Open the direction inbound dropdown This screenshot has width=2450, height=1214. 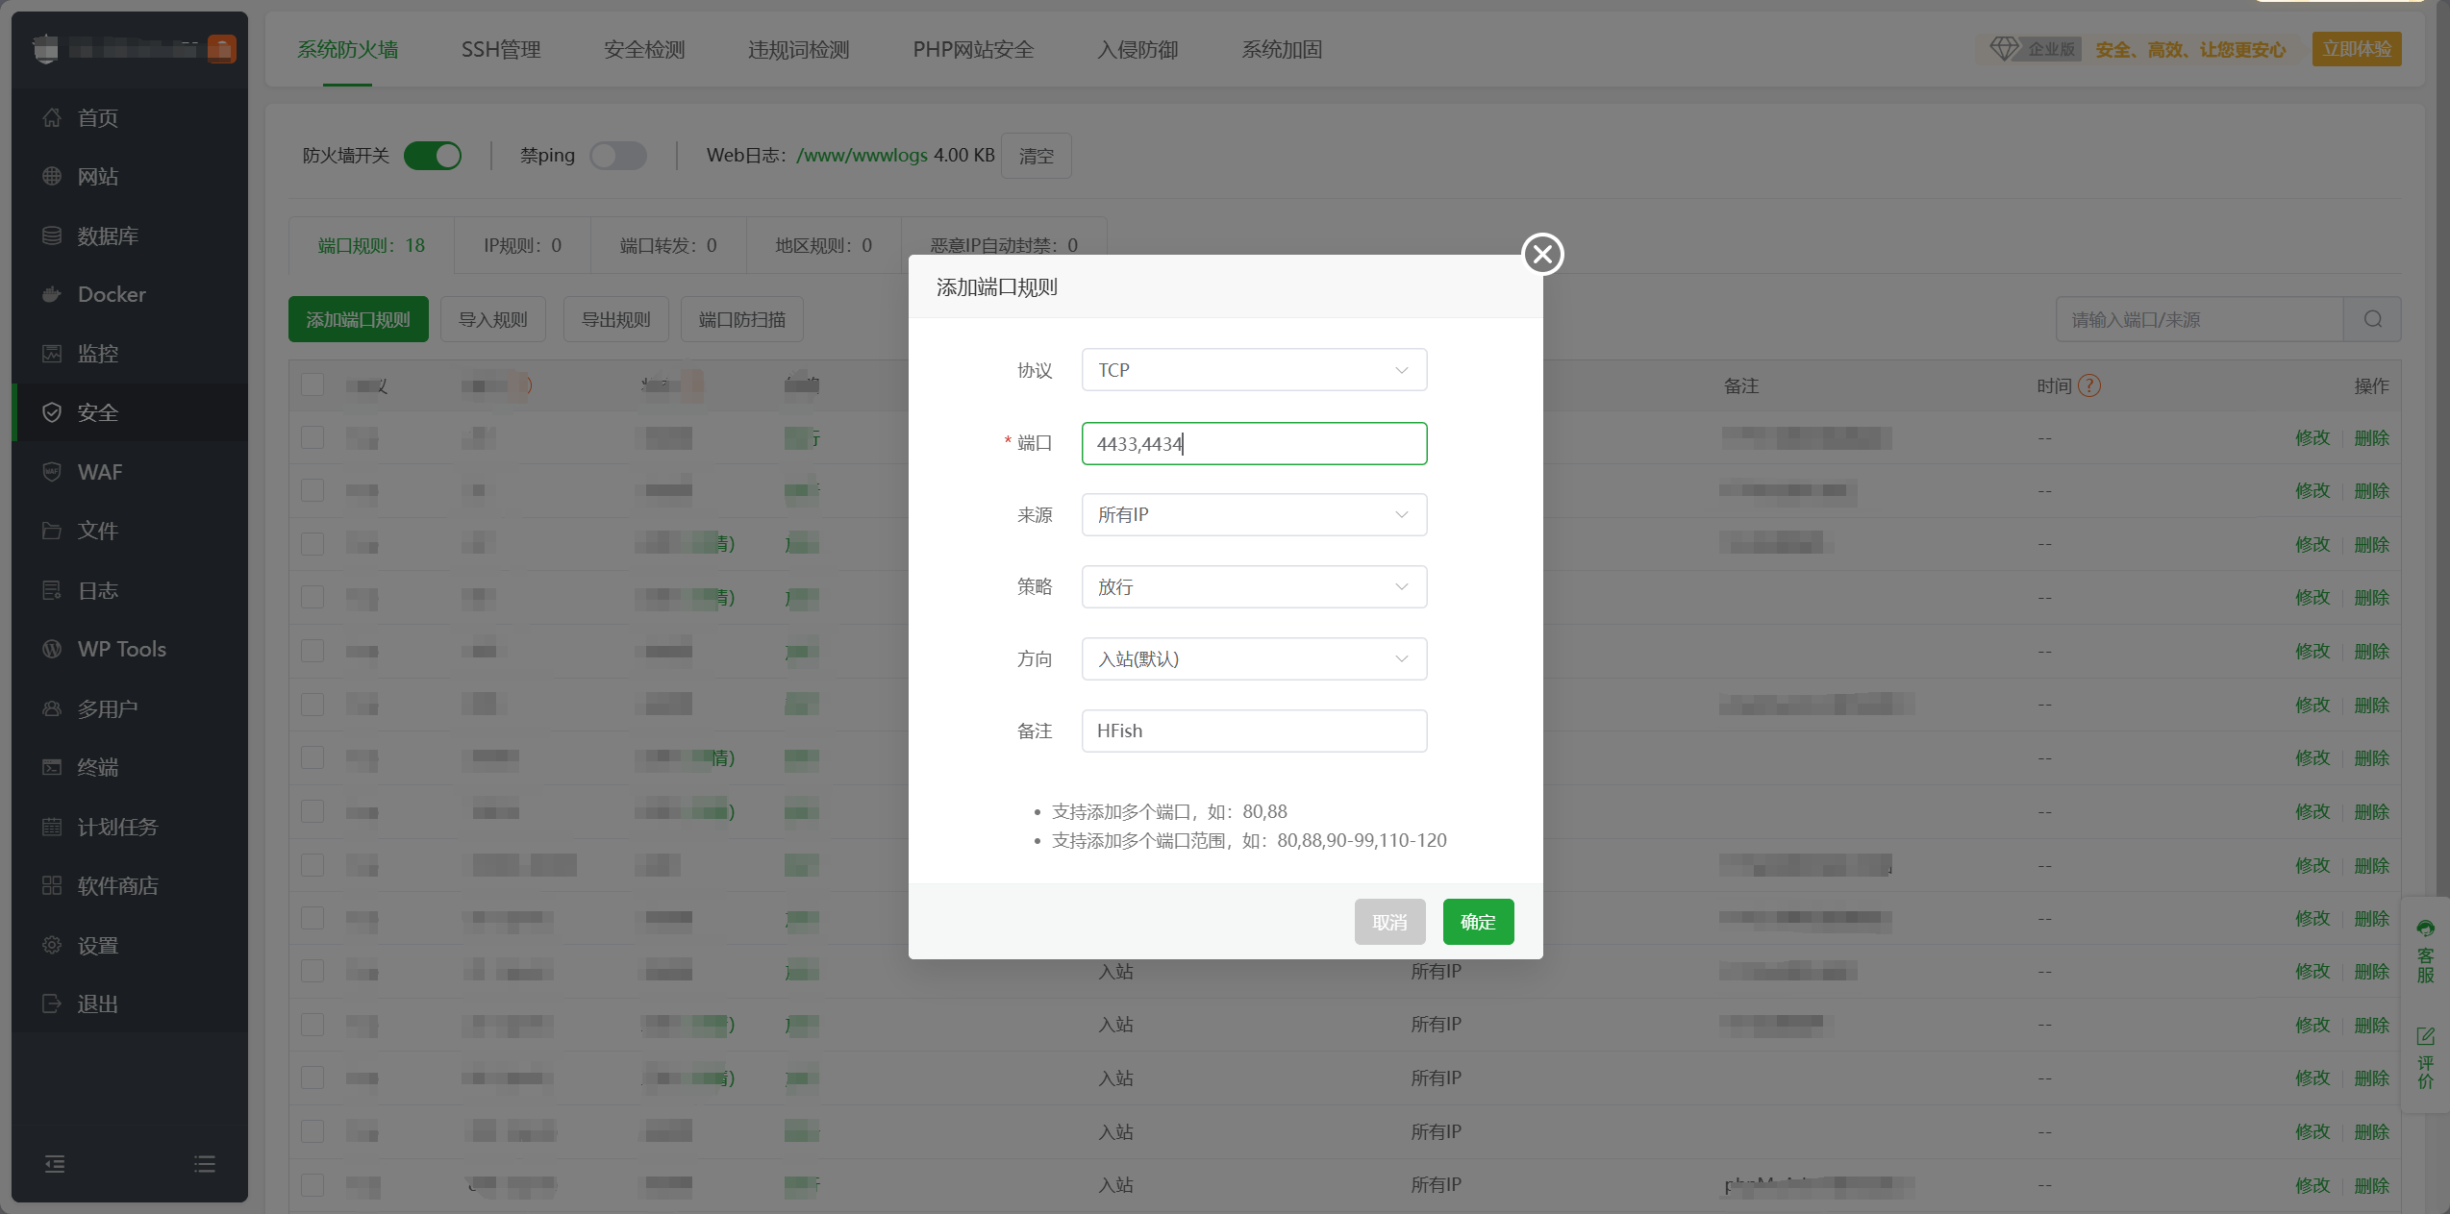pyautogui.click(x=1253, y=659)
